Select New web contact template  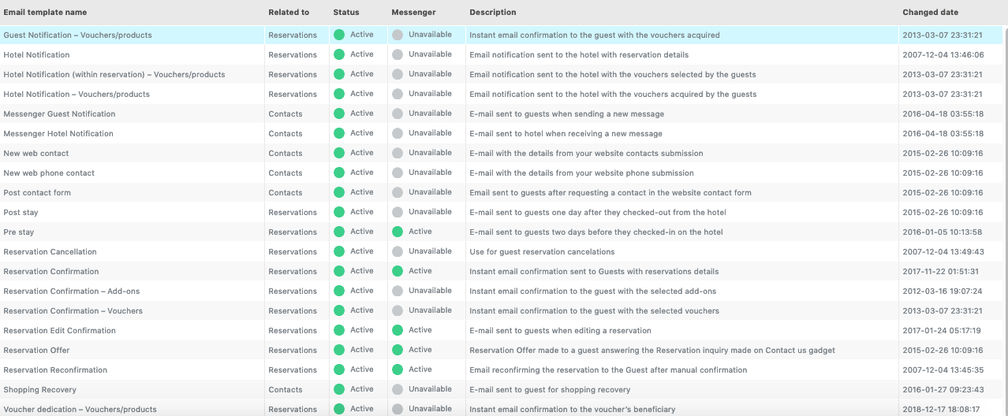pyautogui.click(x=36, y=153)
